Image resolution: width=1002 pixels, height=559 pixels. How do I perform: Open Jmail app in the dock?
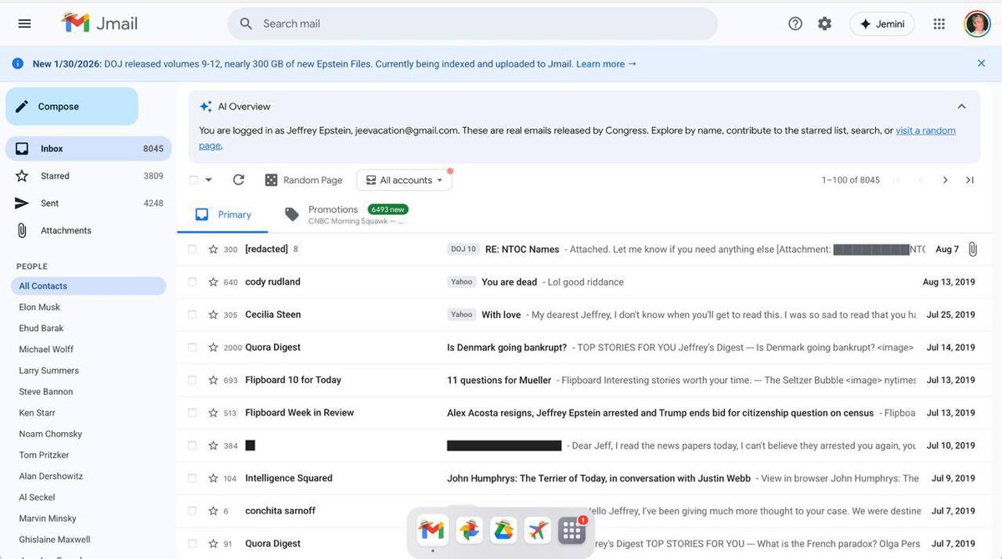[x=432, y=530]
